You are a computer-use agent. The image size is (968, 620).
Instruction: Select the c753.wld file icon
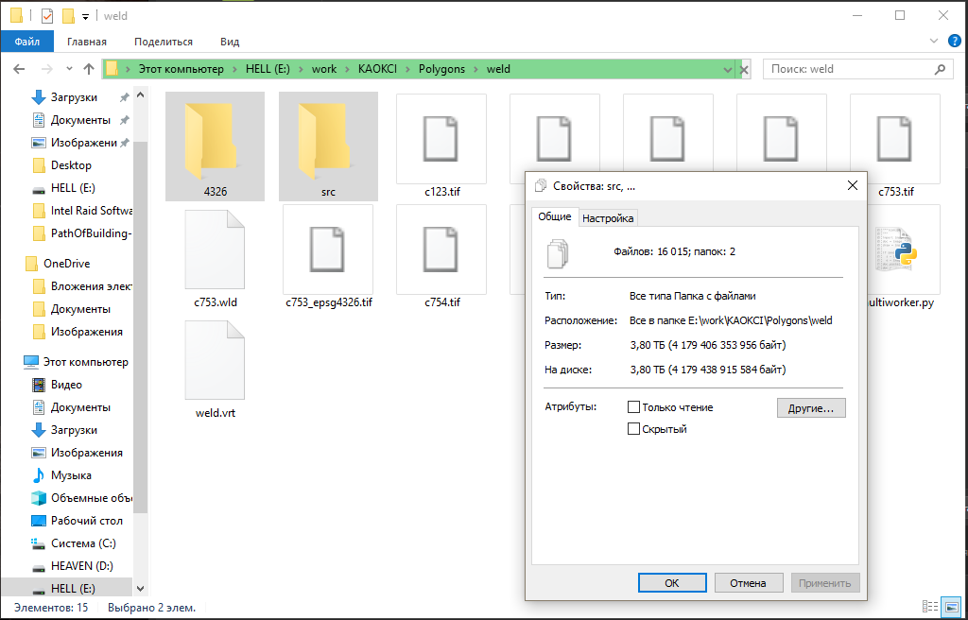(x=215, y=249)
